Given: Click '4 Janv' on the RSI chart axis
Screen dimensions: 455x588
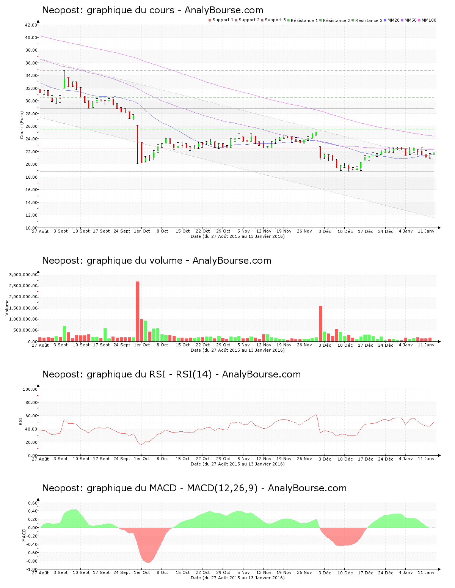Looking at the screenshot, I should point(406,459).
